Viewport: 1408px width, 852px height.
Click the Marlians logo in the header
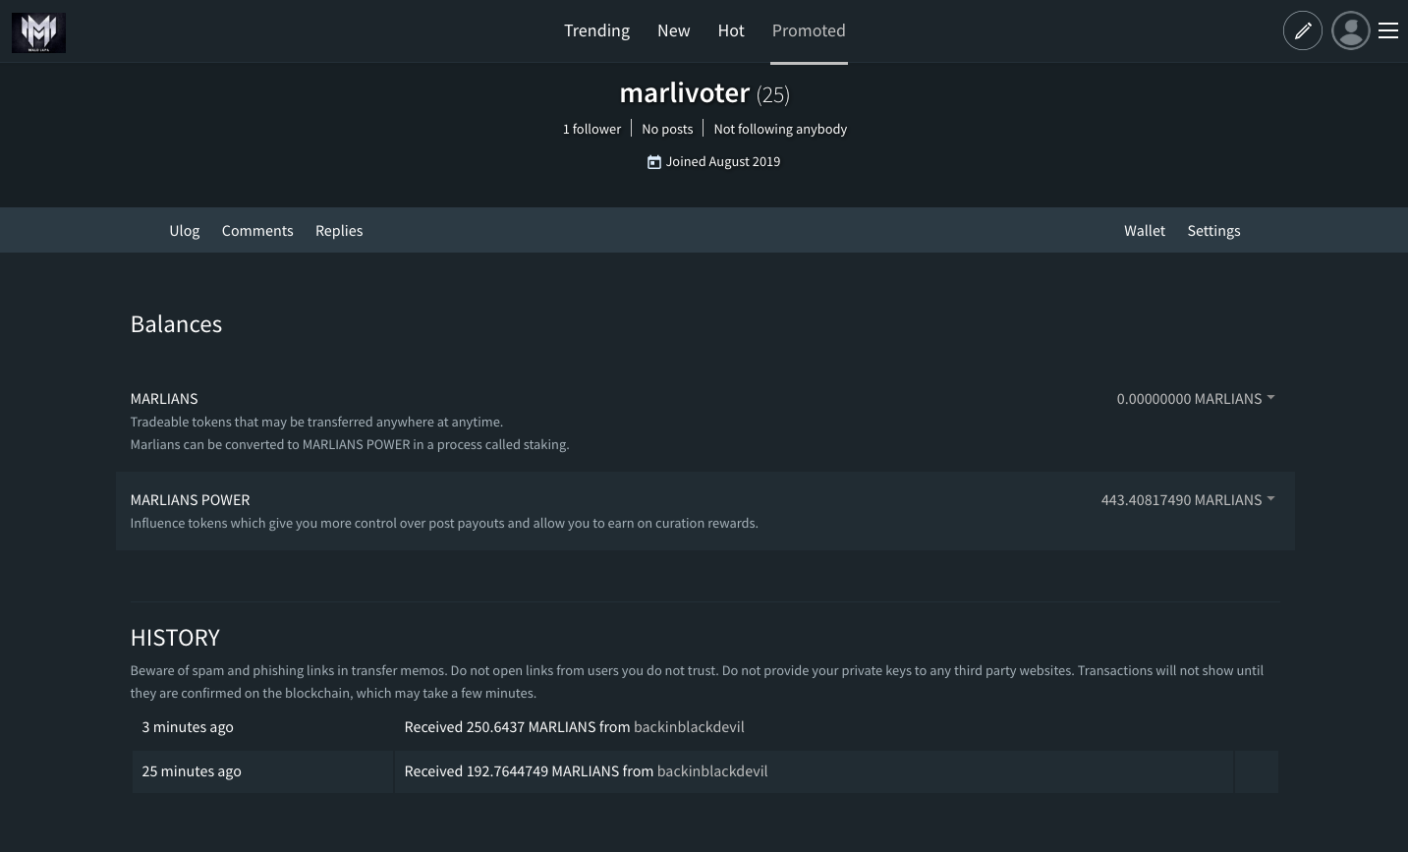coord(38,32)
